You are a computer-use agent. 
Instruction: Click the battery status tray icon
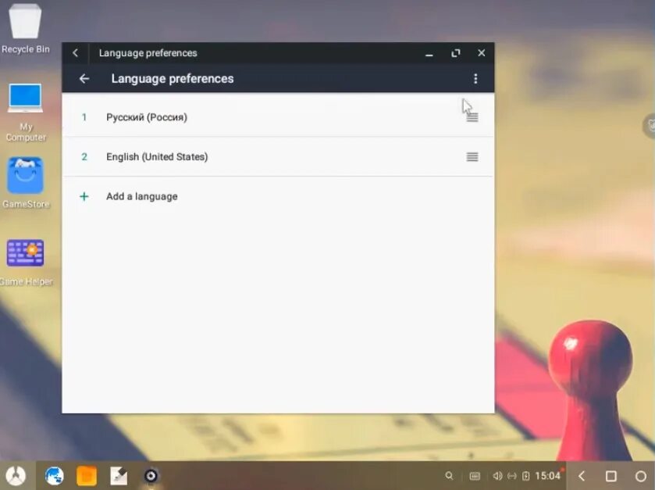pos(526,476)
